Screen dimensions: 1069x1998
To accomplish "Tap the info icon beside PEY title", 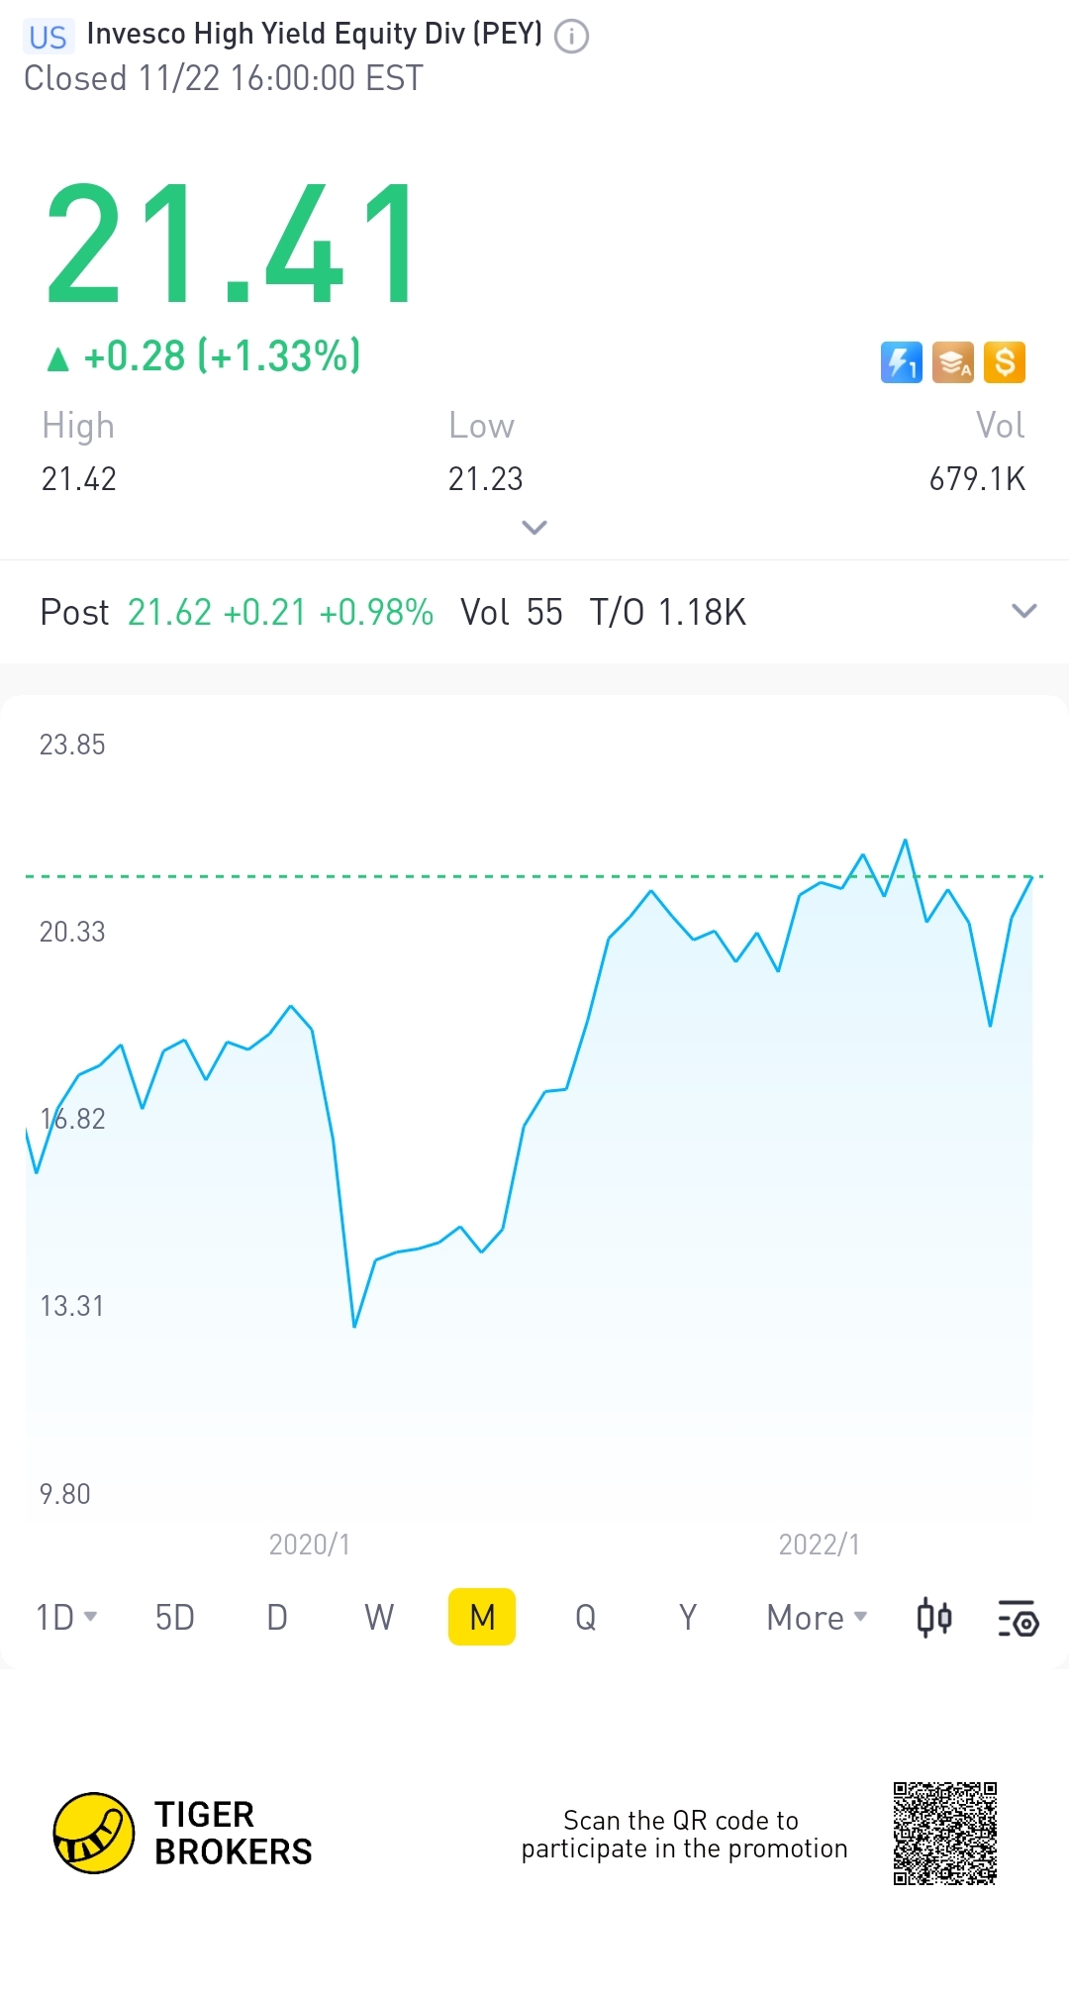I will 571,37.
